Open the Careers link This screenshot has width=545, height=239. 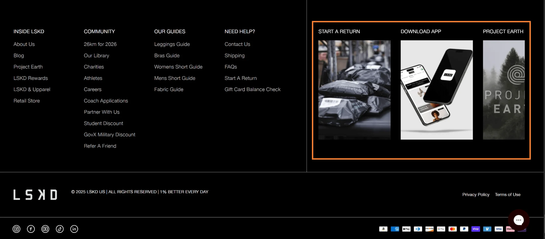[x=93, y=89]
